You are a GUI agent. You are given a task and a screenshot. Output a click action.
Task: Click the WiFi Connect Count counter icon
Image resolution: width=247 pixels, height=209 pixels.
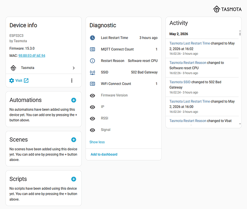(93, 84)
